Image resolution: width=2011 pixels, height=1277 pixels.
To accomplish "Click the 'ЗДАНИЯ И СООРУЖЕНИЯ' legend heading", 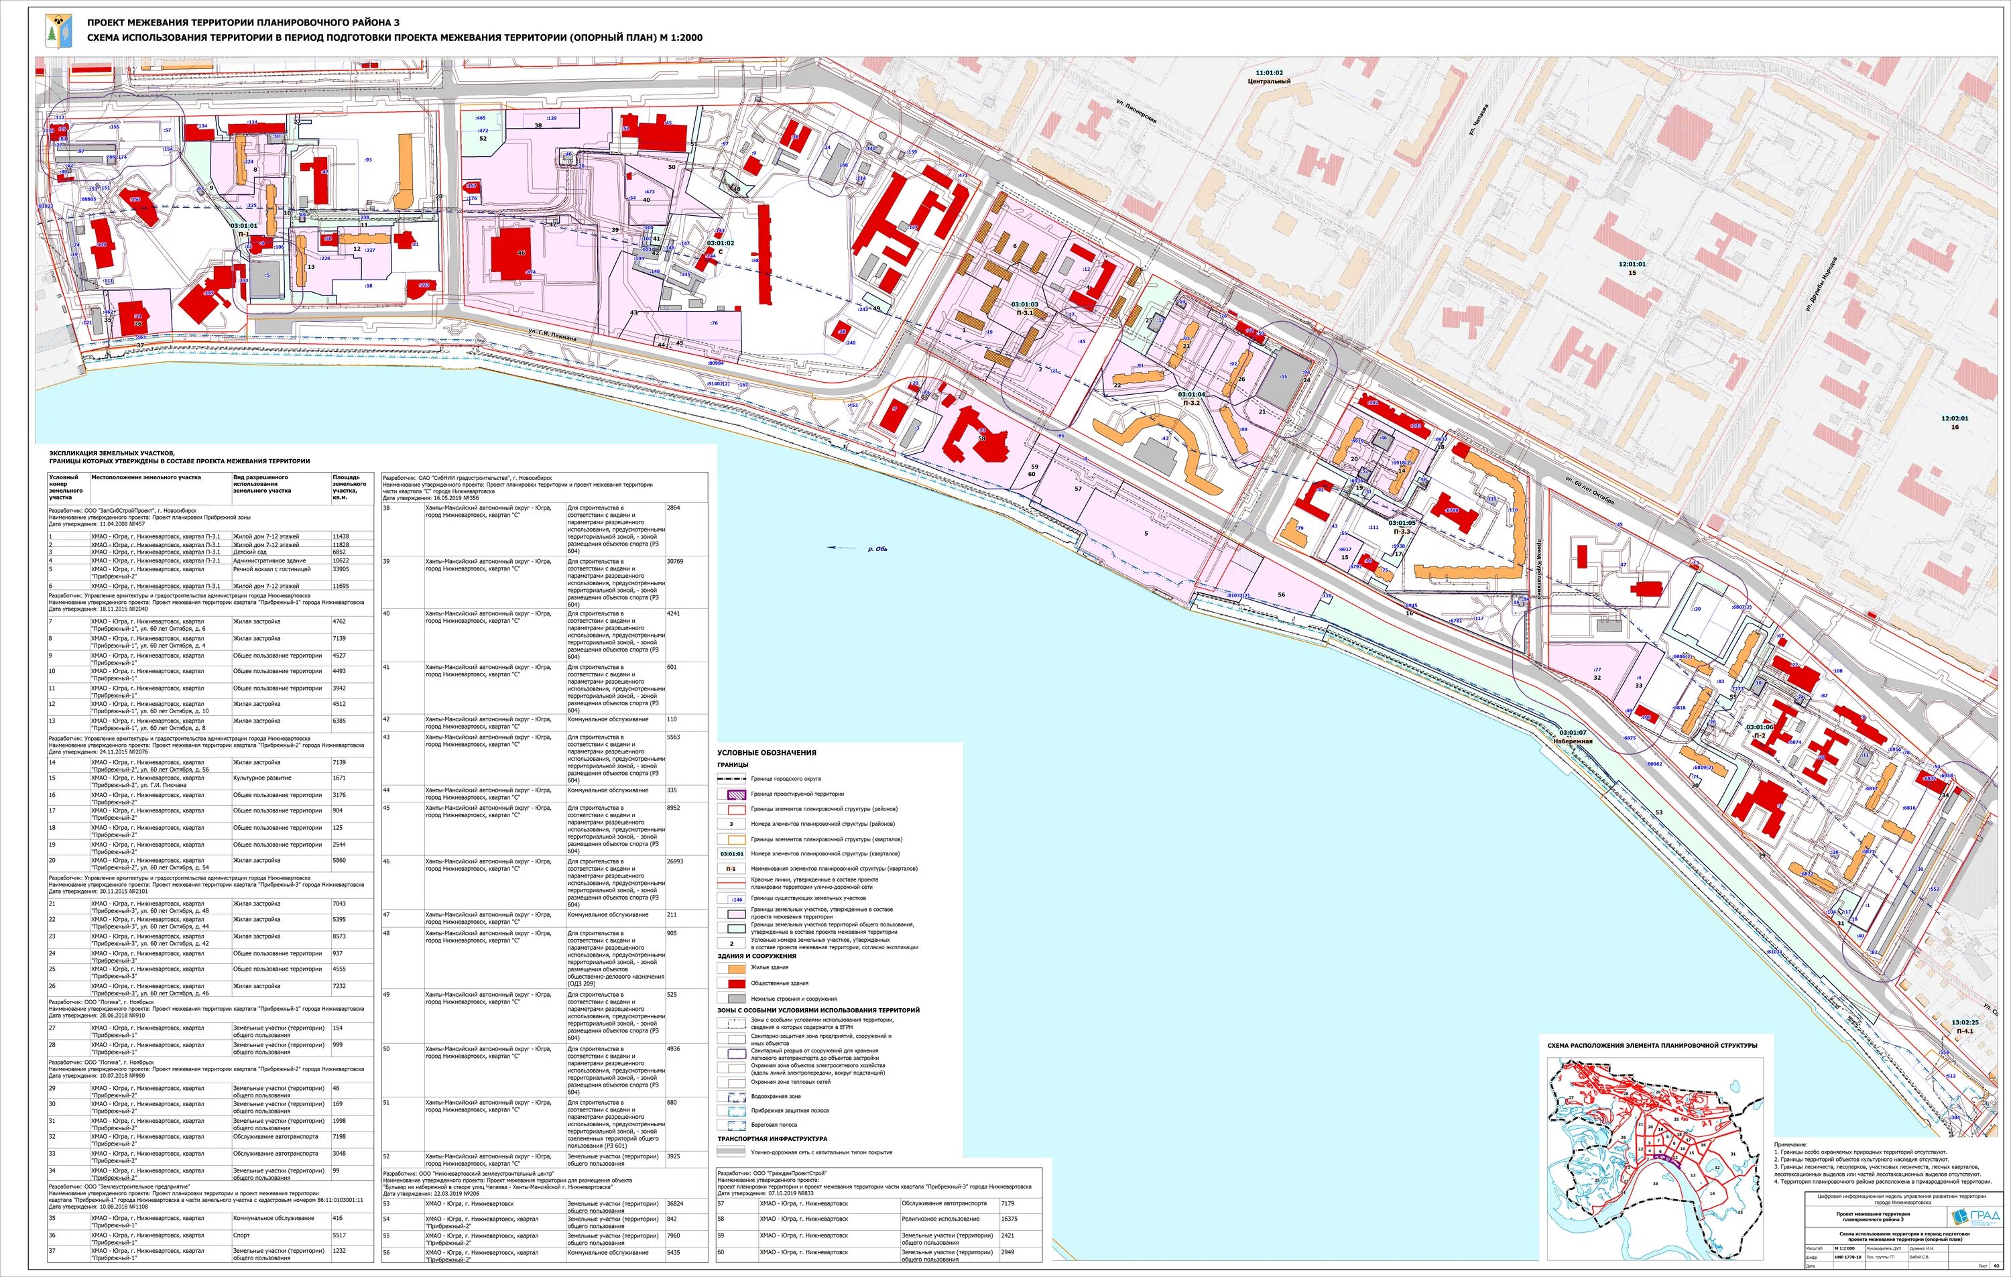I will tap(757, 955).
